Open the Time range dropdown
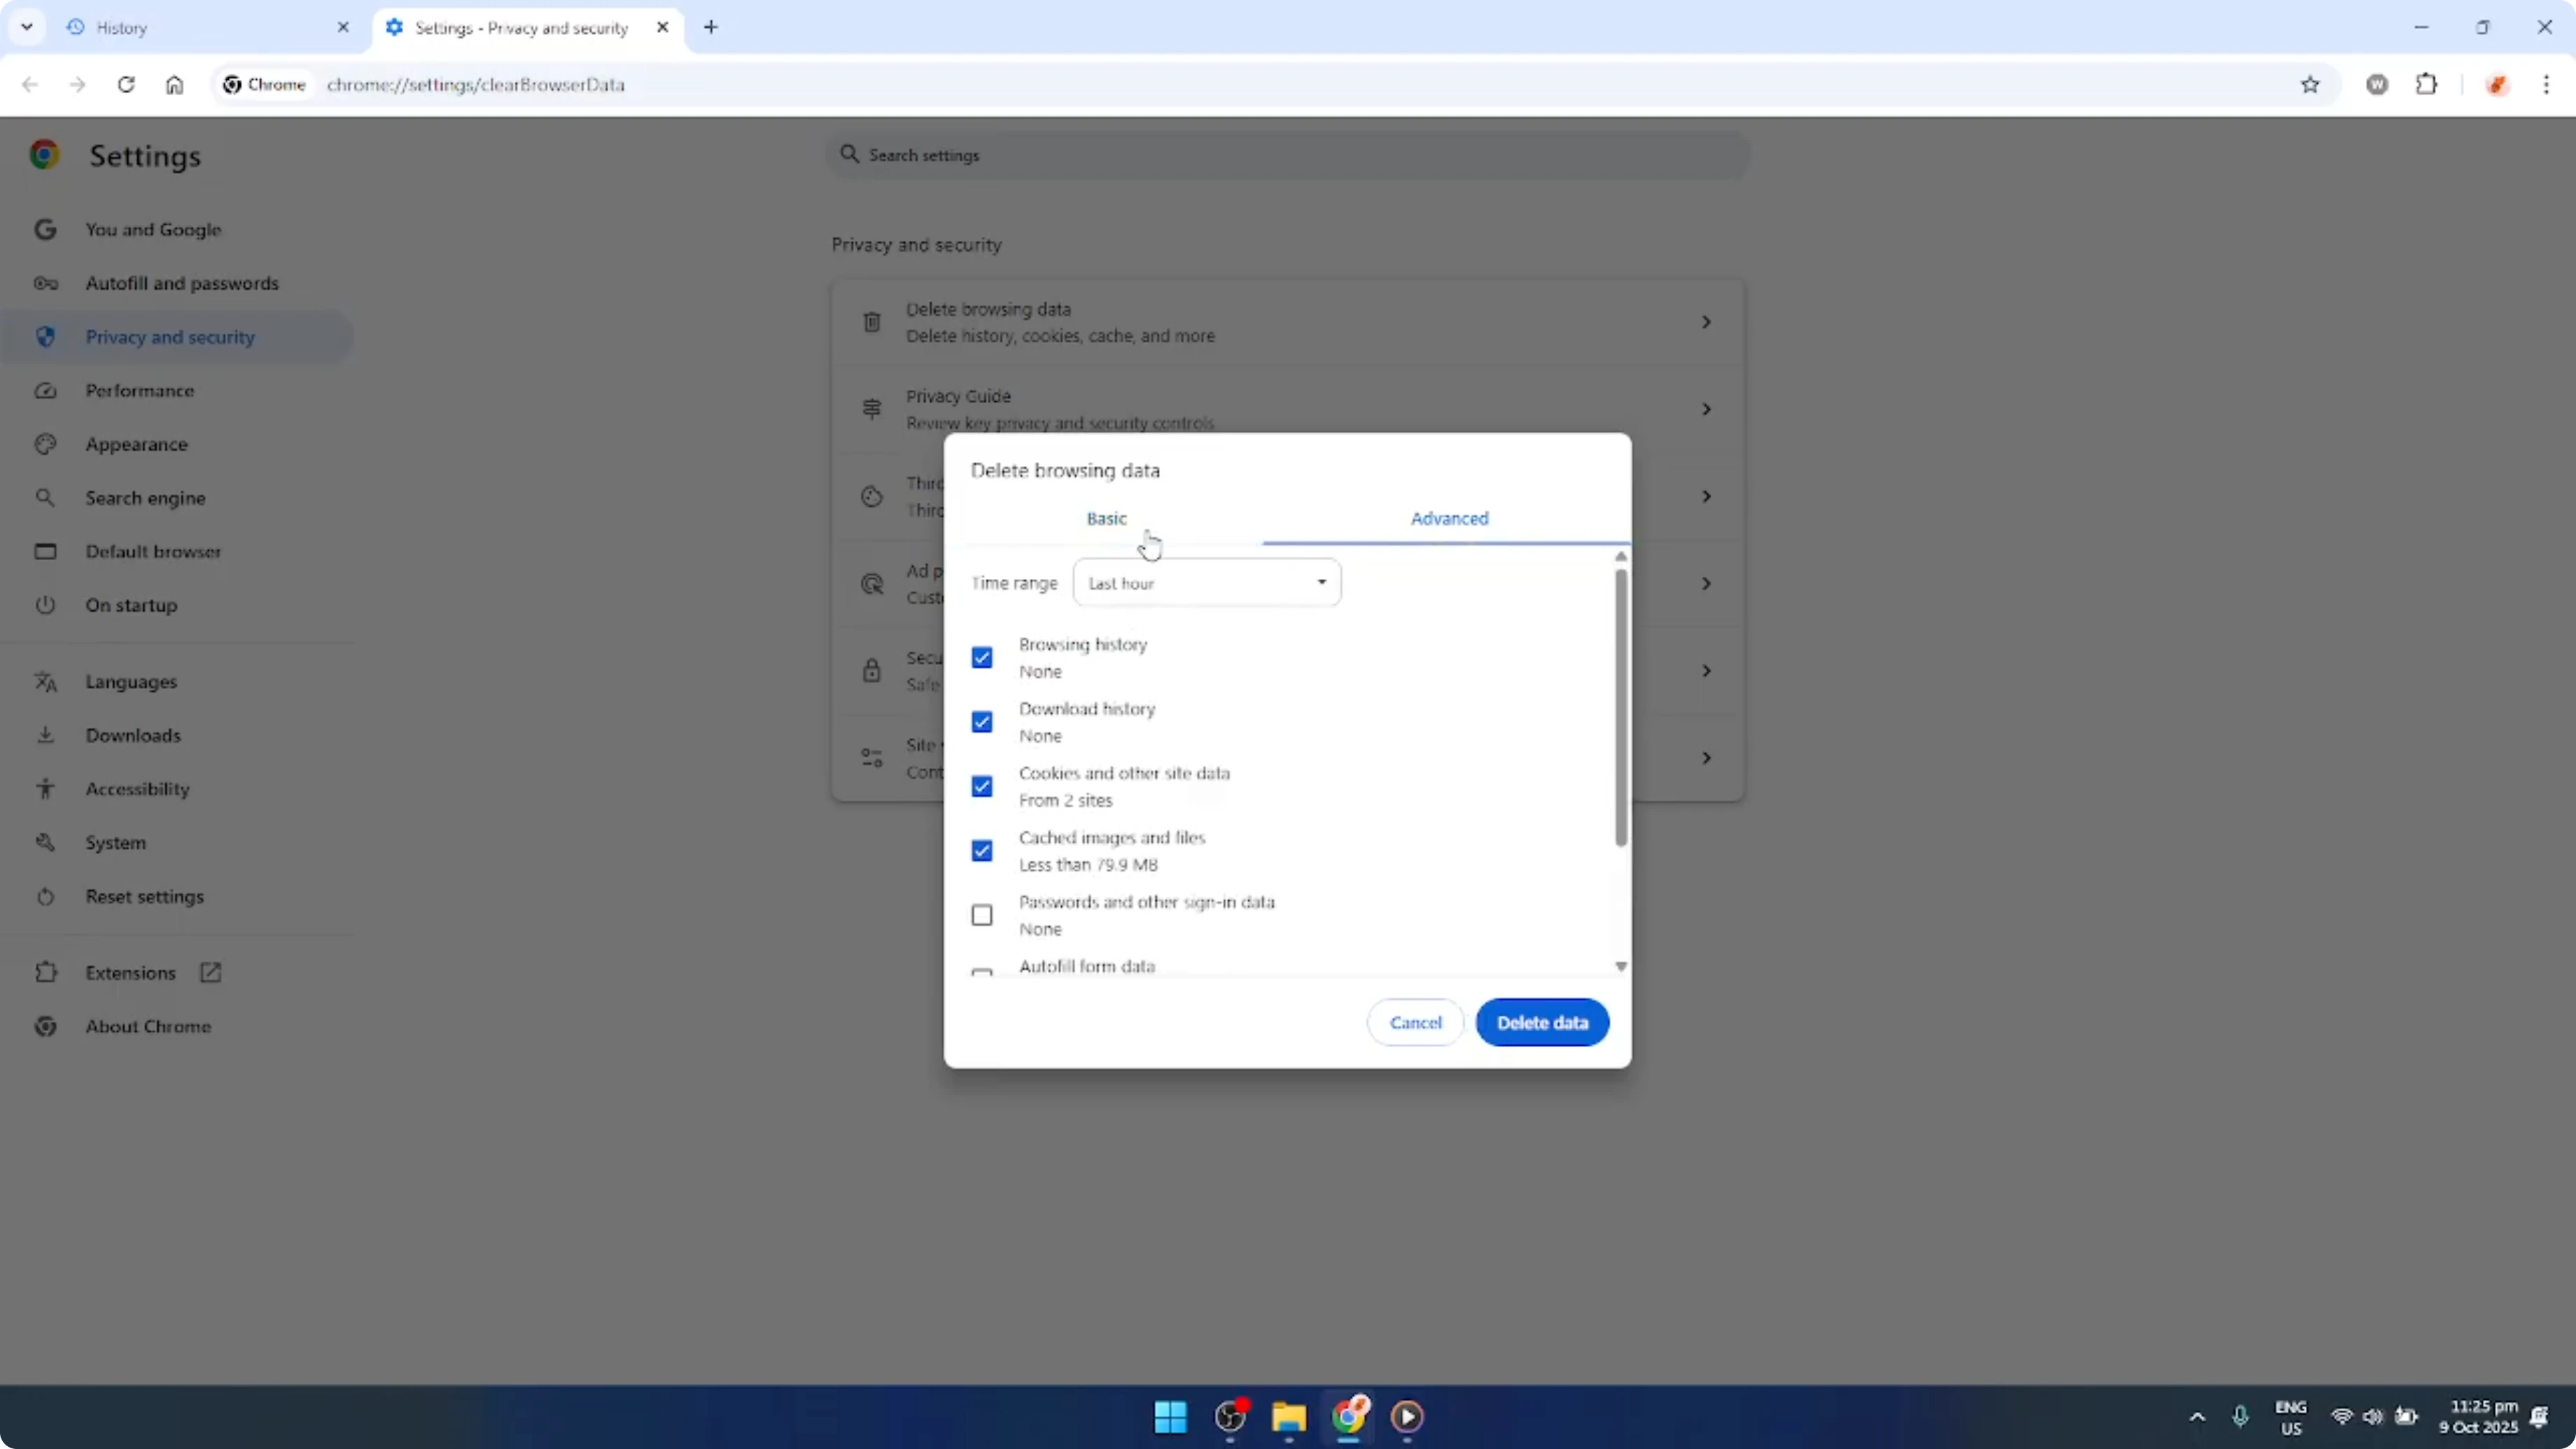 click(1207, 583)
